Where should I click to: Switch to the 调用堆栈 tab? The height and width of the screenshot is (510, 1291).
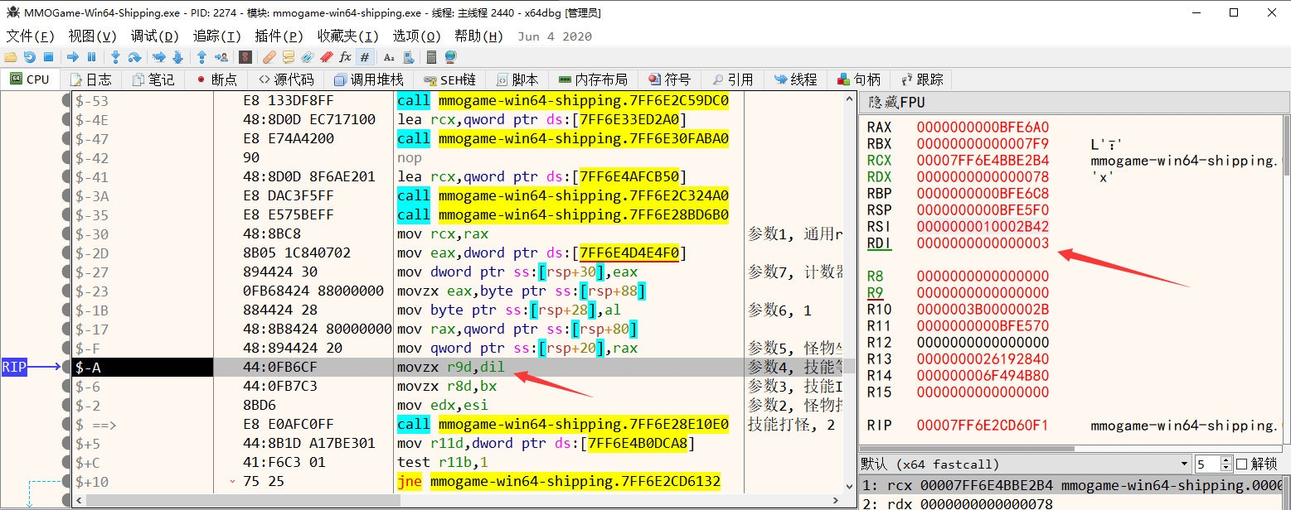(x=368, y=79)
